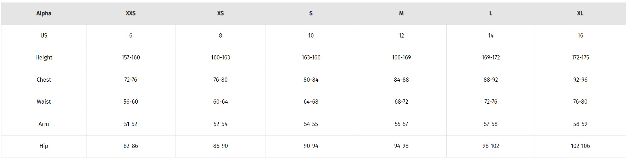
Task: Click the M size header
Action: point(401,13)
